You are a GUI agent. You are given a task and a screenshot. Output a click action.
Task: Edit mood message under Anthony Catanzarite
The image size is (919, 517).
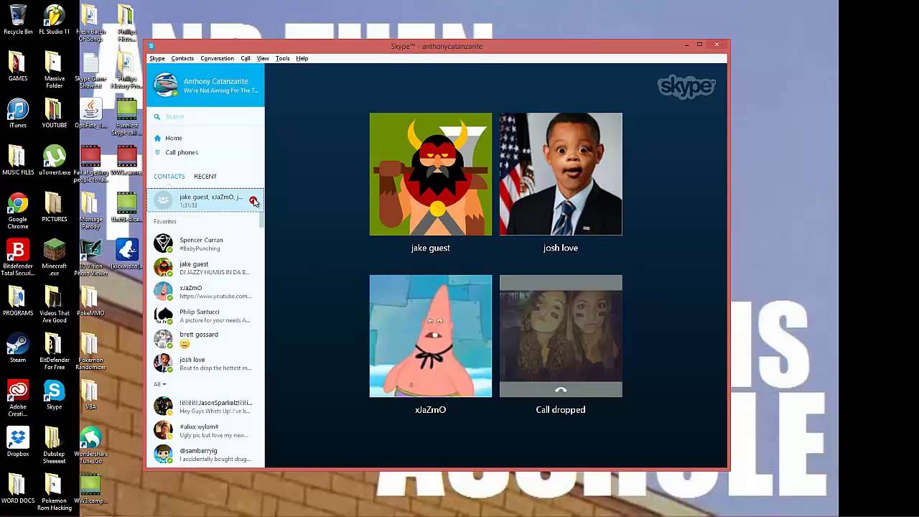220,91
